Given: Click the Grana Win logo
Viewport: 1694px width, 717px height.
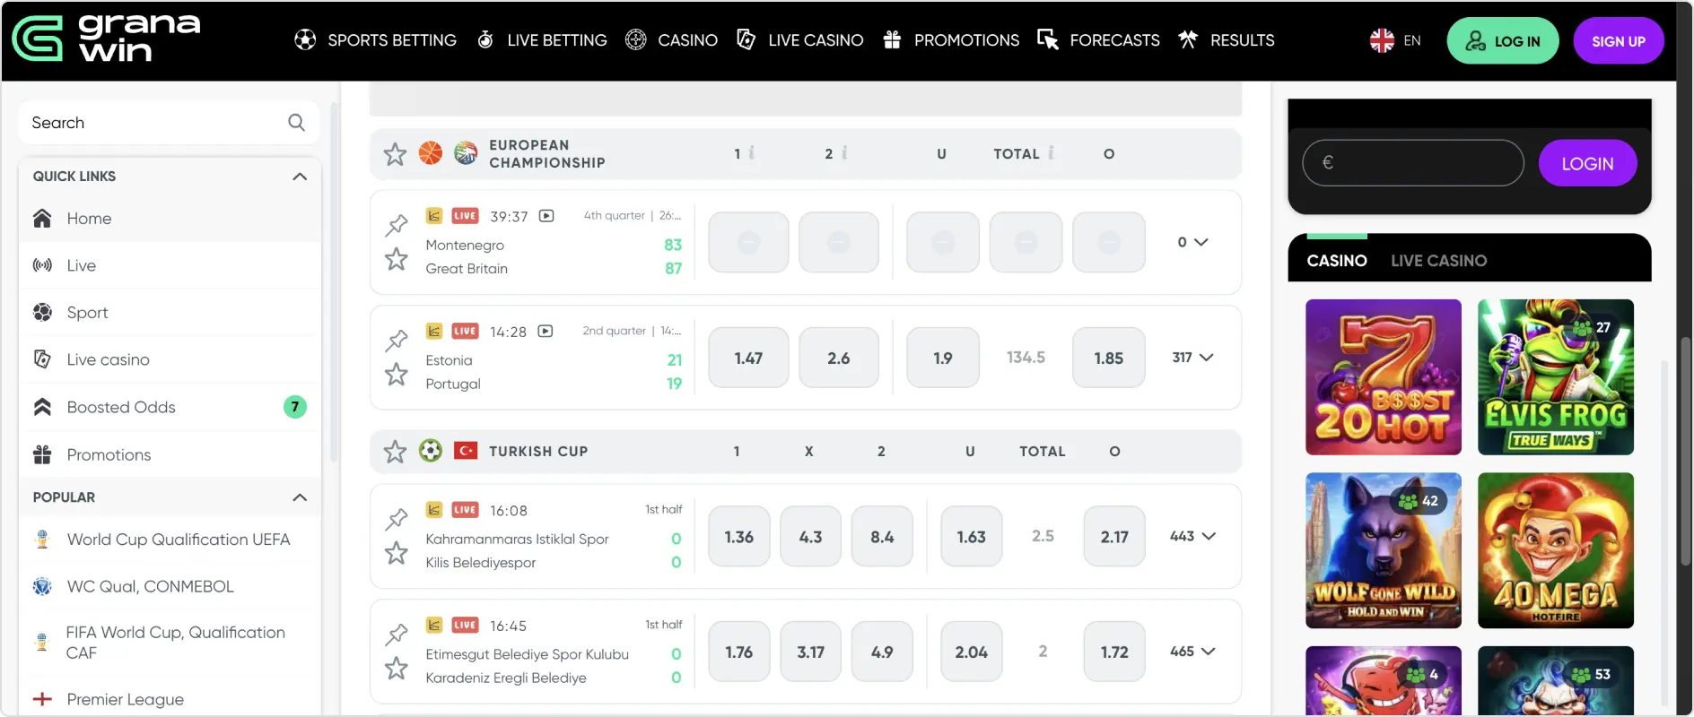Looking at the screenshot, I should (x=106, y=39).
